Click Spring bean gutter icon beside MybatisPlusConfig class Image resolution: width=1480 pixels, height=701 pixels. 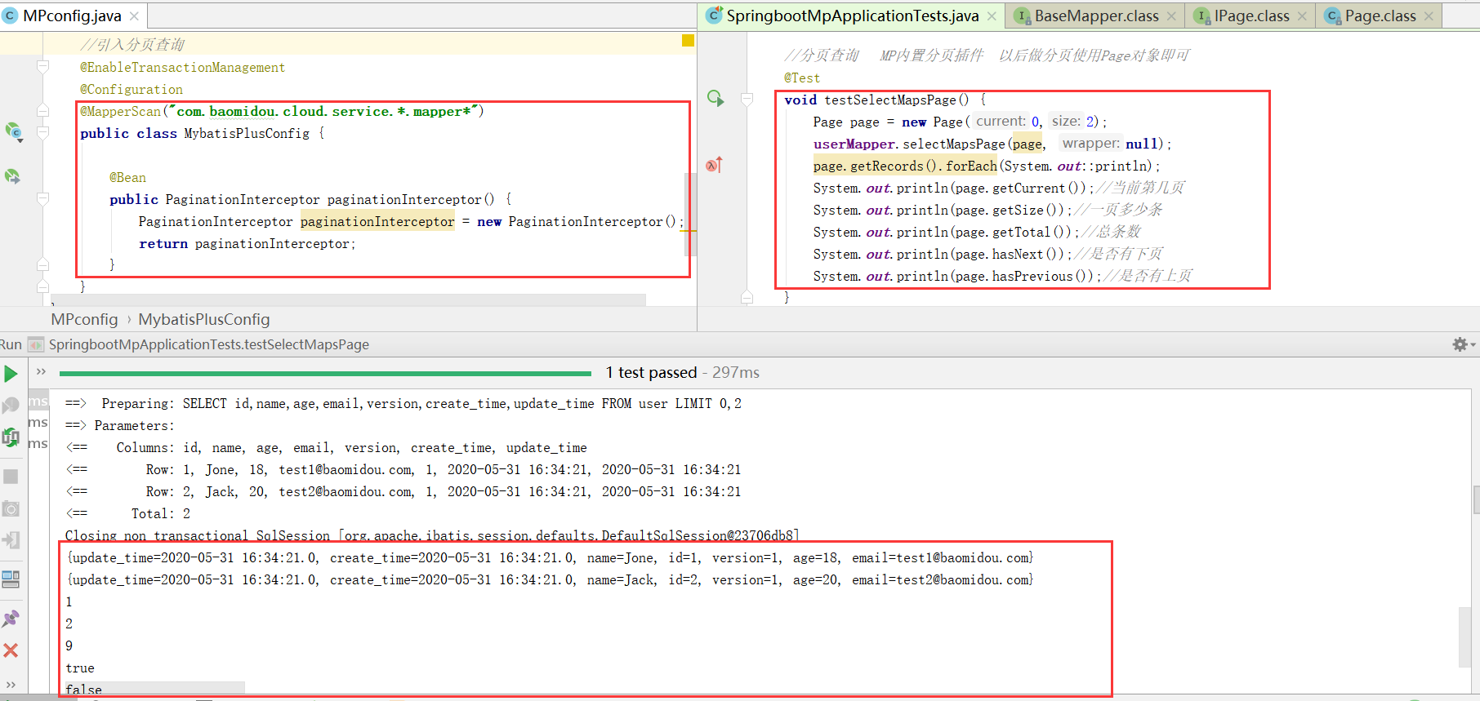click(x=13, y=131)
